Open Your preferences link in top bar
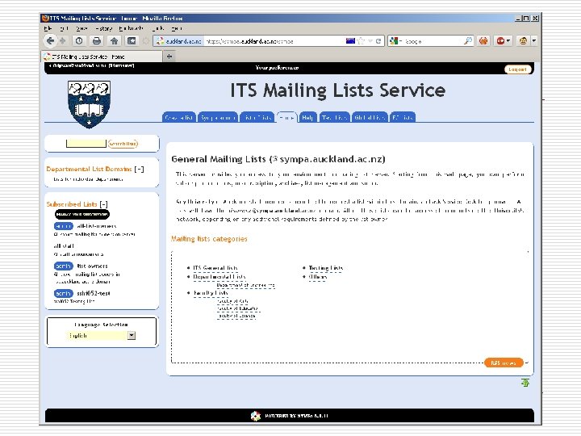The image size is (581, 436). (277, 68)
